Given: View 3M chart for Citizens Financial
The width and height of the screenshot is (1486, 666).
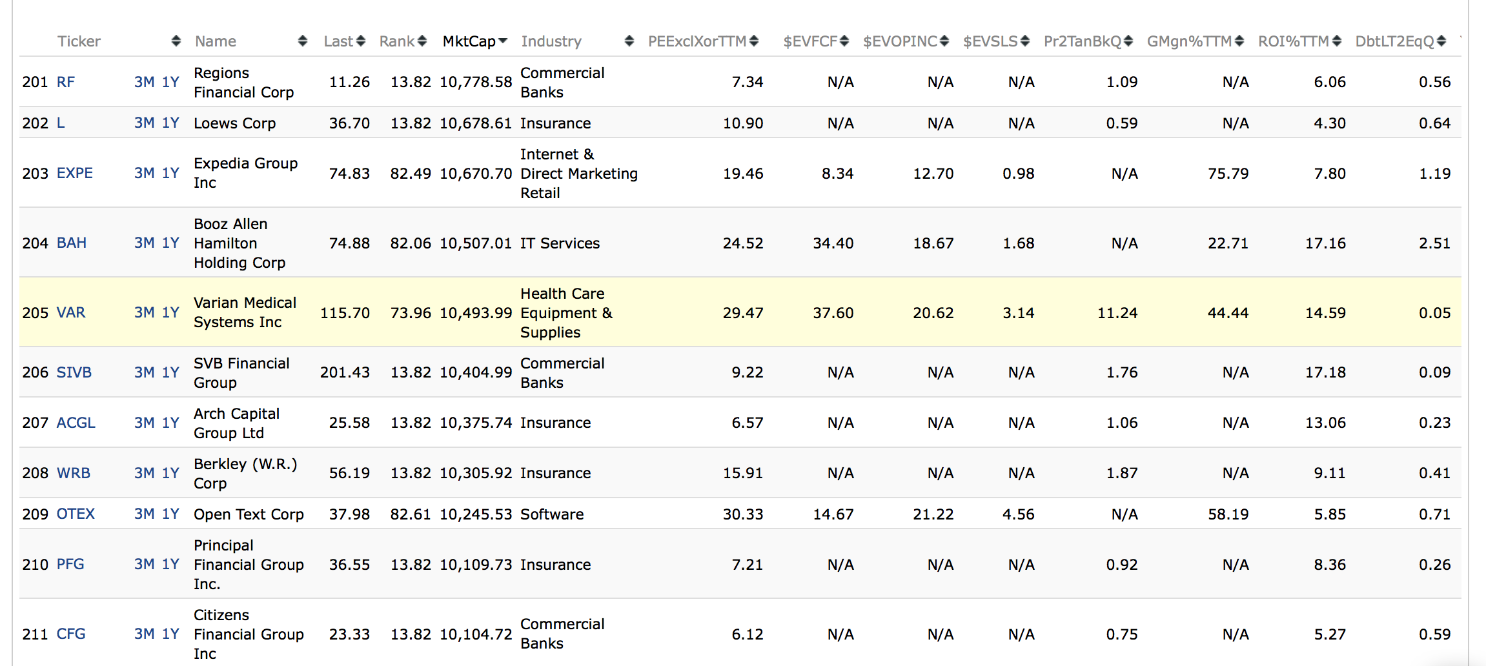Looking at the screenshot, I should tap(144, 634).
